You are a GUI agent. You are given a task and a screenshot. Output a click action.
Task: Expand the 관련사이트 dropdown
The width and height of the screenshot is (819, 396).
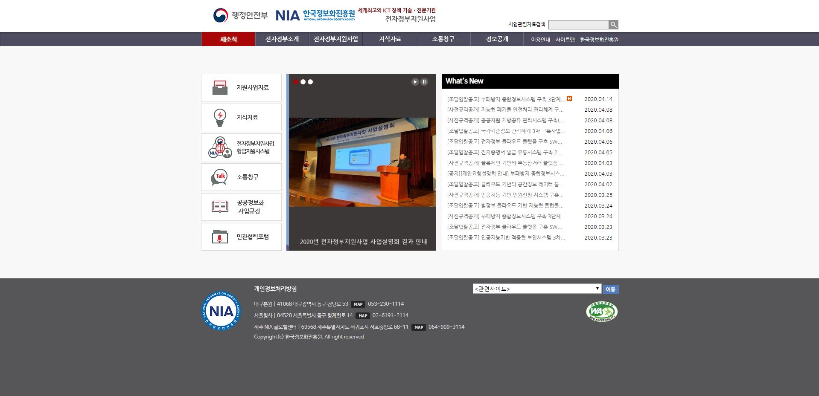coord(536,289)
